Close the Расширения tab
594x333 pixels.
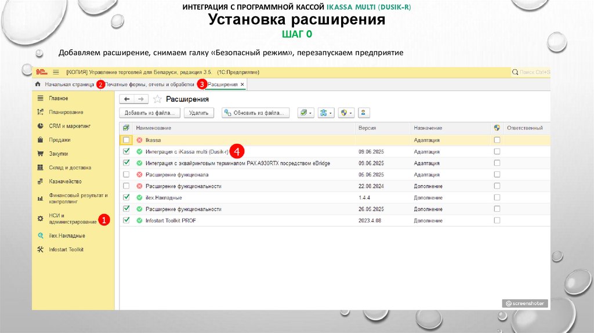click(242, 85)
